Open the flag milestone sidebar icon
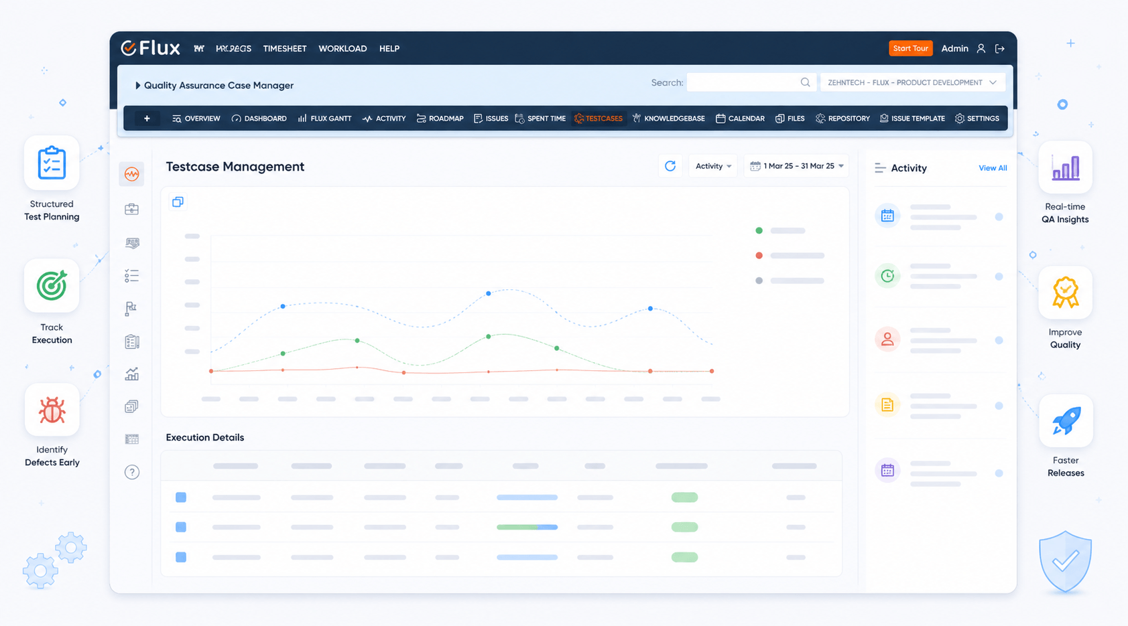 click(131, 308)
